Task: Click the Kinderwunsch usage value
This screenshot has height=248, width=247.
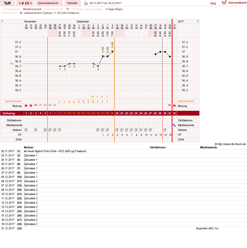Action: click(32, 9)
